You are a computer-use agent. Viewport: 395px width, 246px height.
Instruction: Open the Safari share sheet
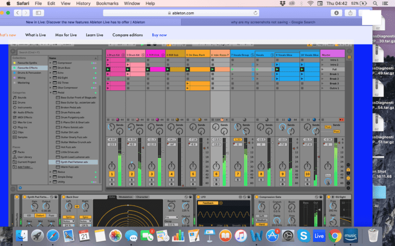pyautogui.click(x=350, y=13)
